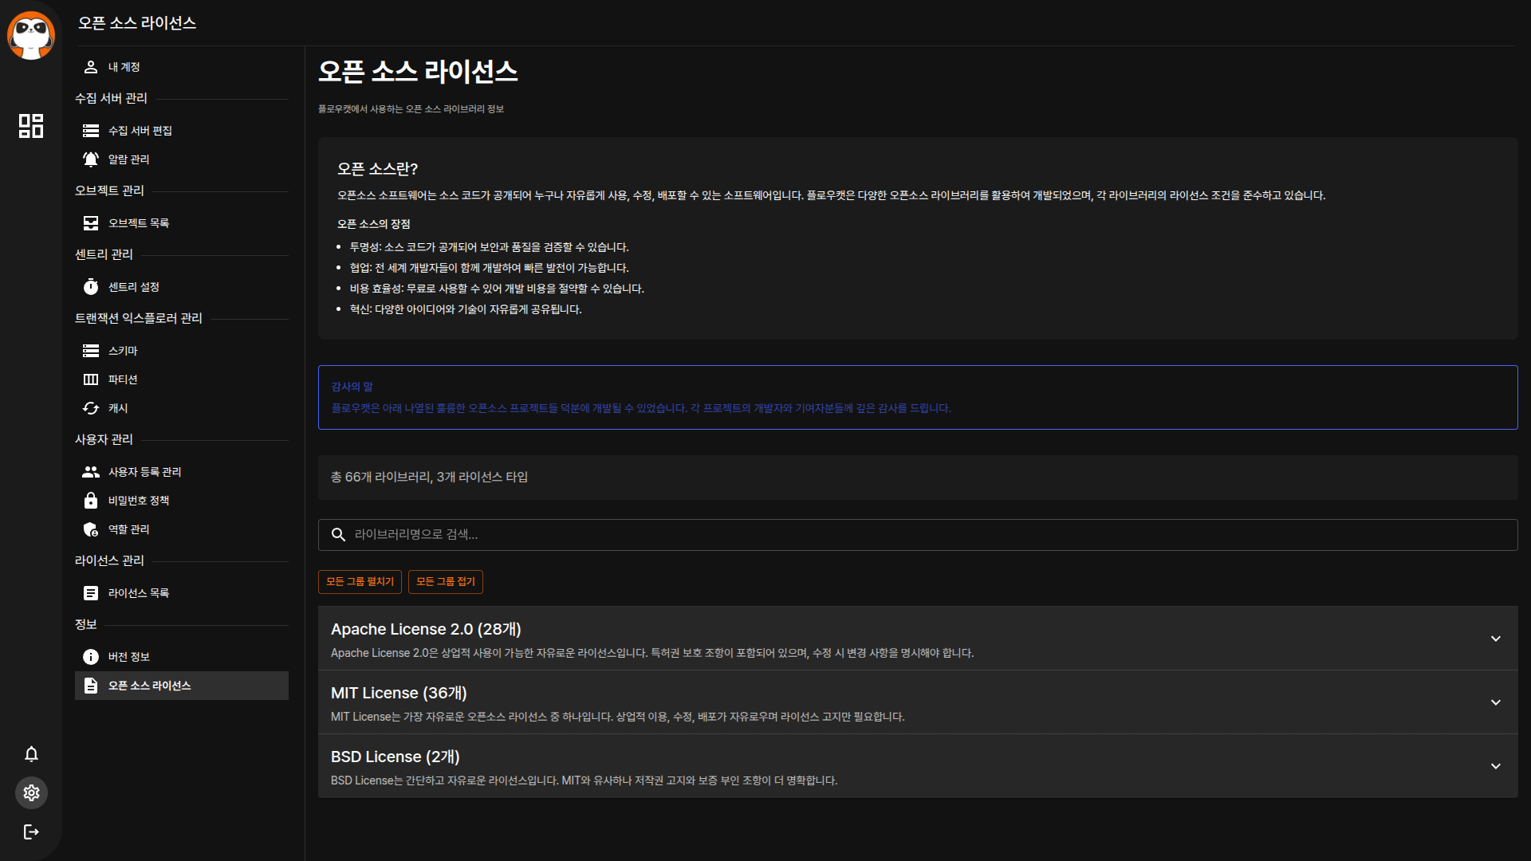Image resolution: width=1531 pixels, height=861 pixels.
Task: Click the panda logo avatar
Action: point(31,36)
